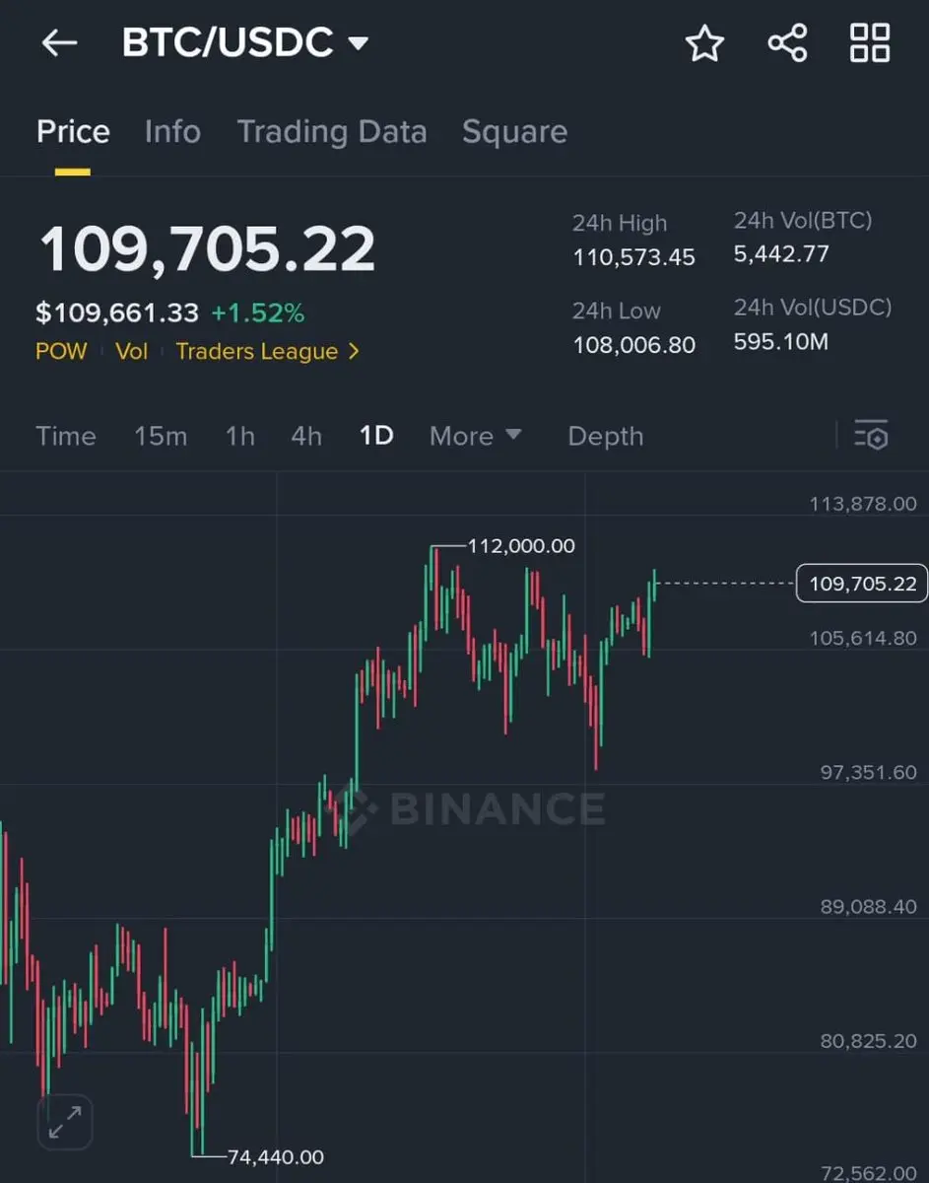This screenshot has width=929, height=1183.
Task: Tap the POW tag
Action: (x=61, y=352)
